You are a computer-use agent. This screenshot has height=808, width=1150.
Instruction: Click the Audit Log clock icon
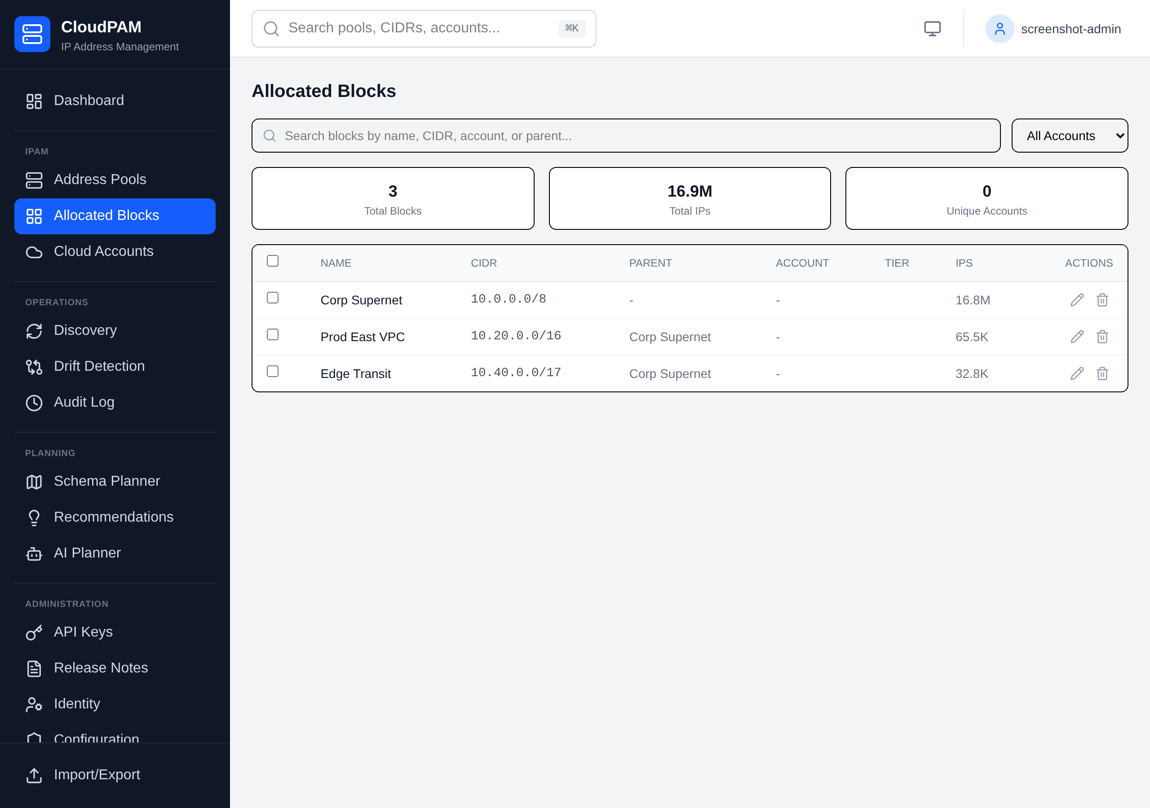click(34, 403)
